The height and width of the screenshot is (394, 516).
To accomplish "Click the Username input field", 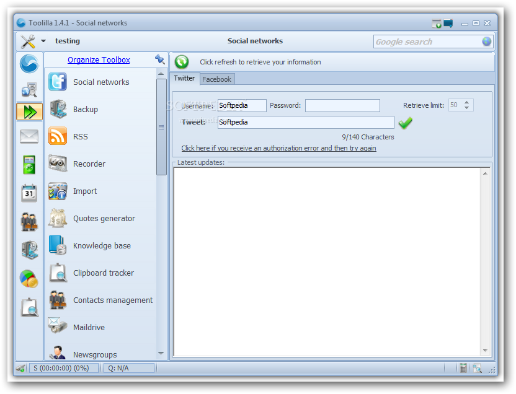I will [x=242, y=105].
